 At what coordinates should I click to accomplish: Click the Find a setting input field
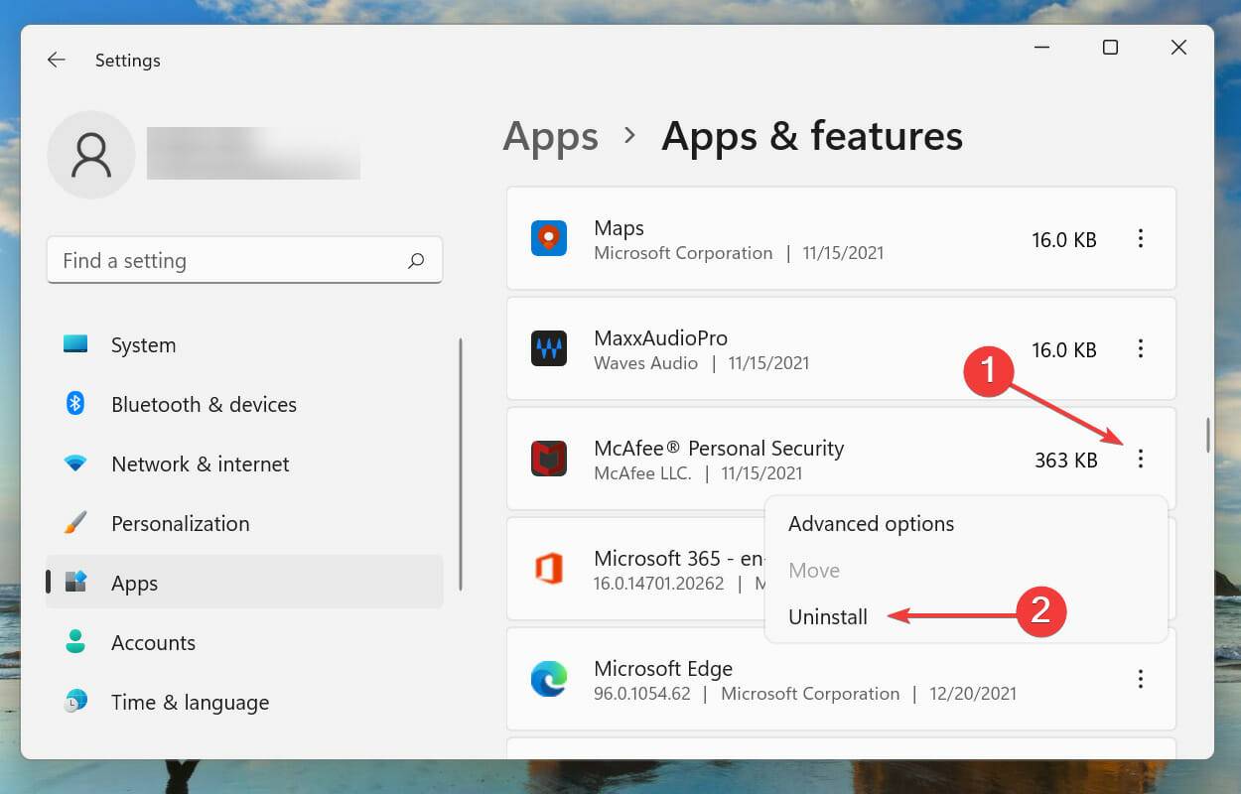coord(199,260)
